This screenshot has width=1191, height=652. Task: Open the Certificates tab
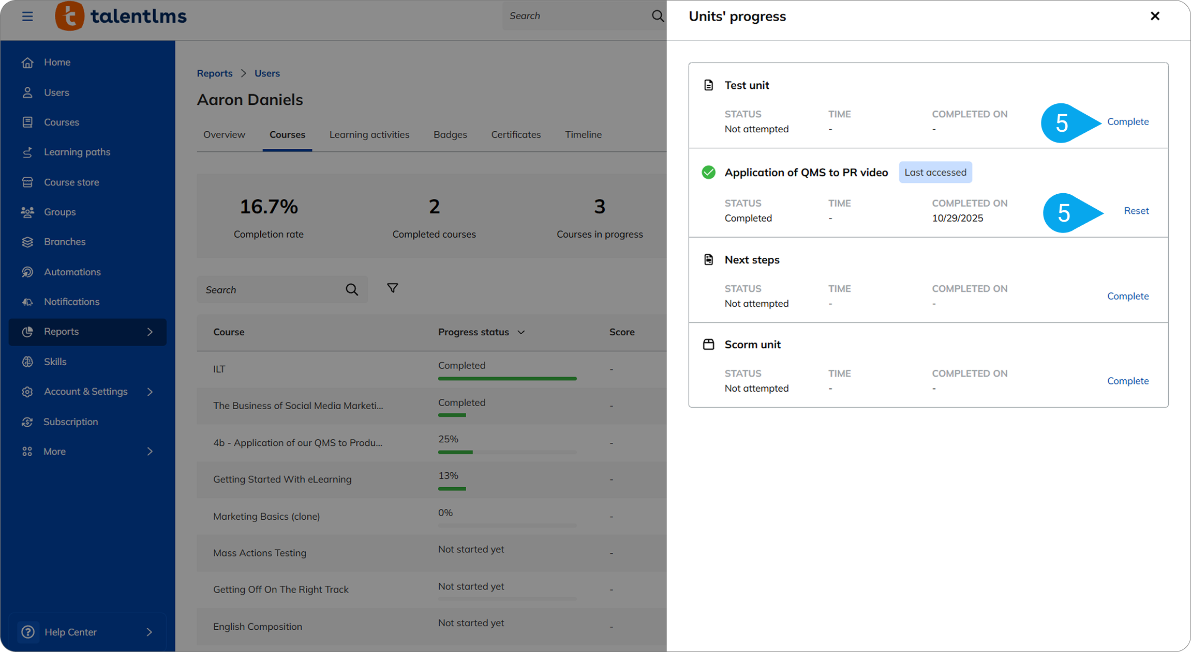pyautogui.click(x=516, y=134)
